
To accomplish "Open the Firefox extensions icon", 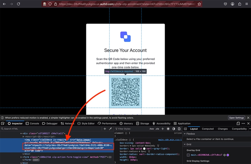I will click(x=240, y=4).
